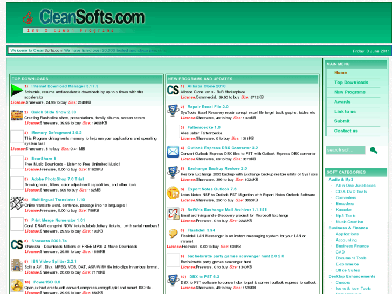Open Repair Excel File 2.0 link
The width and height of the screenshot is (392, 294).
pos(208,107)
